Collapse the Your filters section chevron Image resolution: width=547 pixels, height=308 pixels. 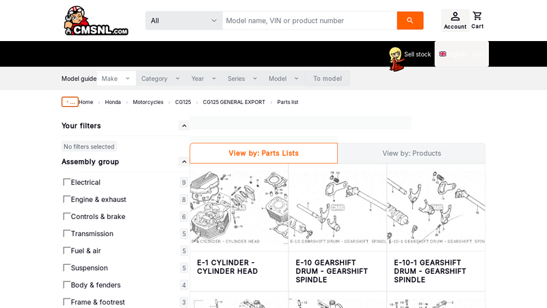(184, 126)
